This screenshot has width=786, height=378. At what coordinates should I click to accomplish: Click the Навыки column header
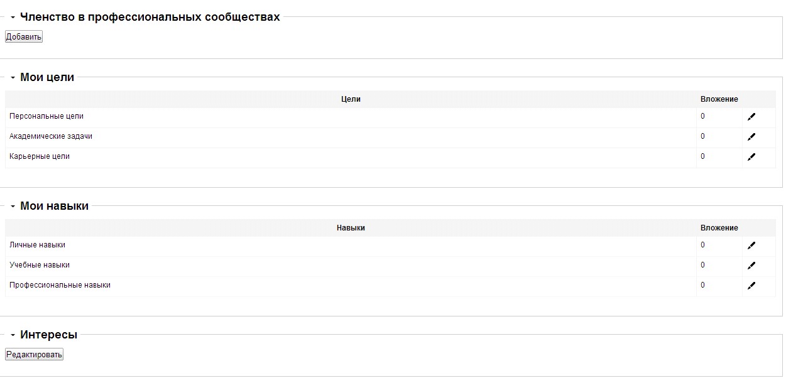pos(351,228)
